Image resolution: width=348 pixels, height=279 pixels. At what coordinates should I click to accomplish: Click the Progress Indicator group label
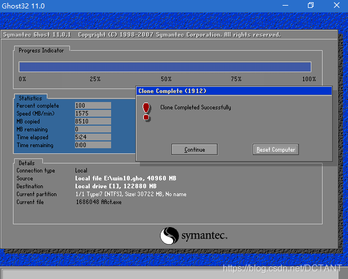pyautogui.click(x=41, y=51)
